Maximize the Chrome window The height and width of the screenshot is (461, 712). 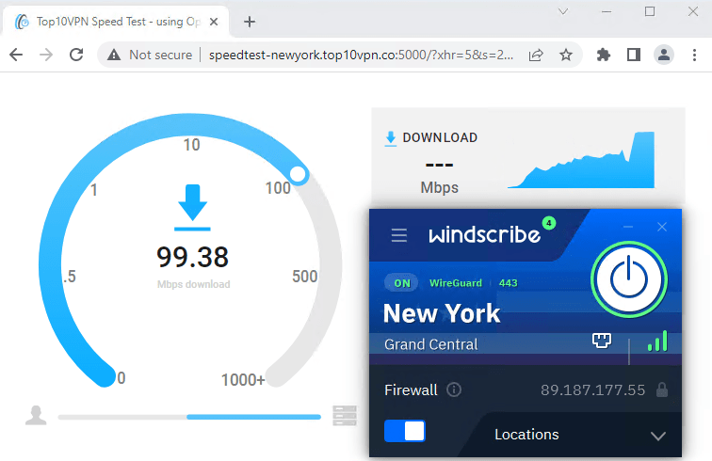650,11
